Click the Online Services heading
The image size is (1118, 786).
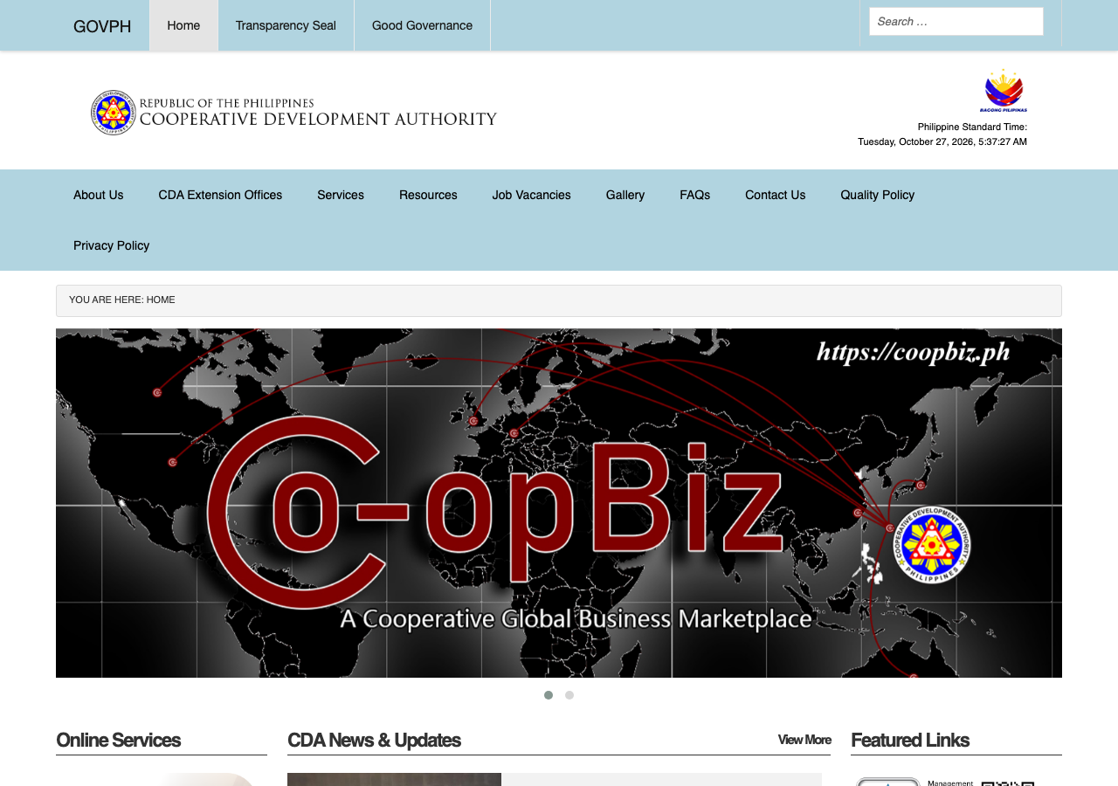[119, 740]
